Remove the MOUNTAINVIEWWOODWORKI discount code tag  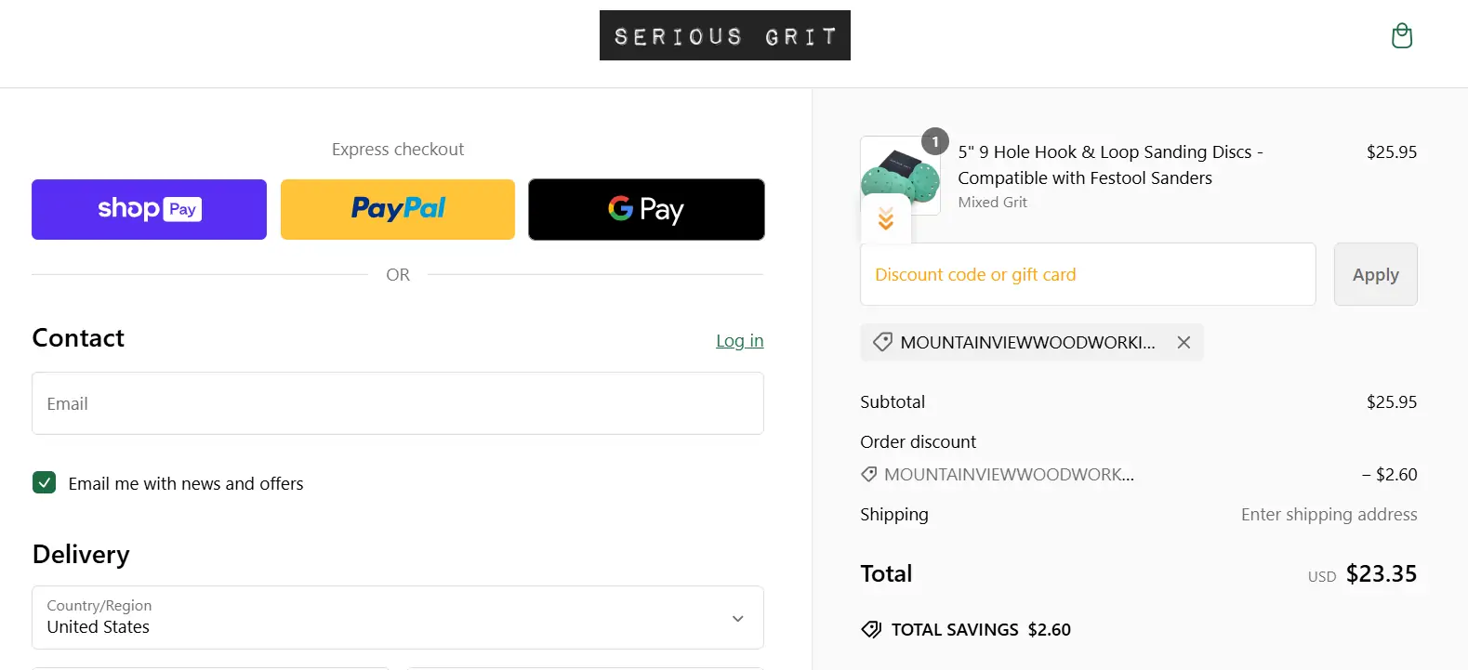point(1184,342)
